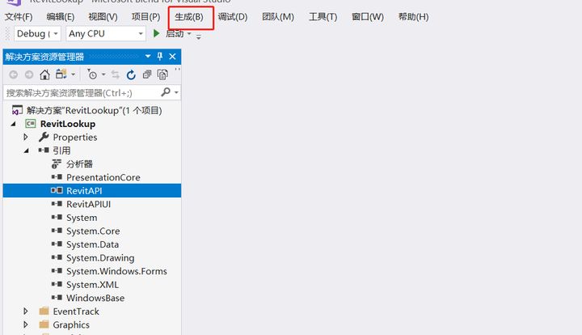
Task: Select the 解决方案"RevitLookup" solution node
Action: coord(95,111)
